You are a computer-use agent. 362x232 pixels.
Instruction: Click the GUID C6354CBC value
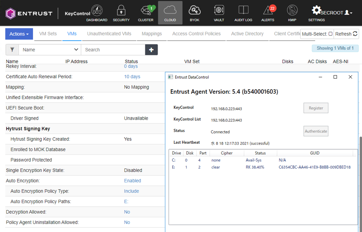(x=314, y=167)
